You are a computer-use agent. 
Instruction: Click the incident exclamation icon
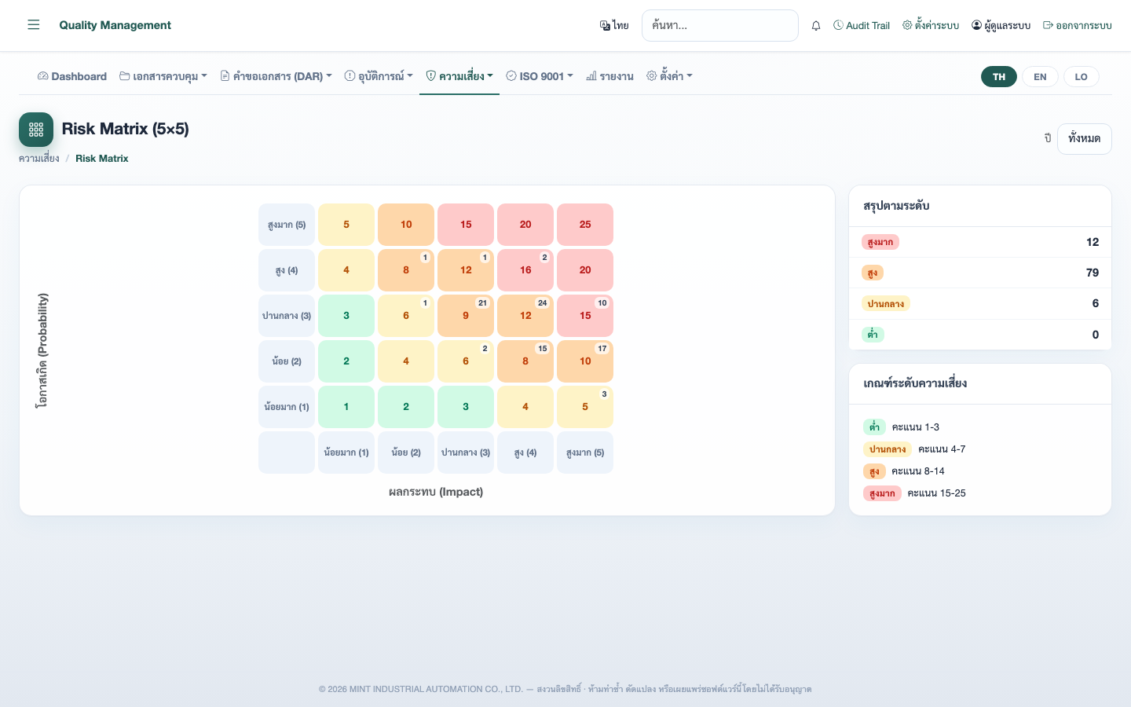[350, 76]
